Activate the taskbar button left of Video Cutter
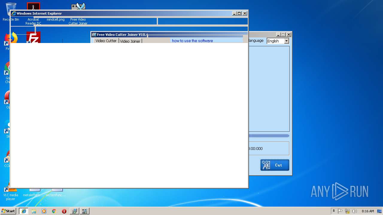This screenshot has height=215, width=383. [x=74, y=211]
